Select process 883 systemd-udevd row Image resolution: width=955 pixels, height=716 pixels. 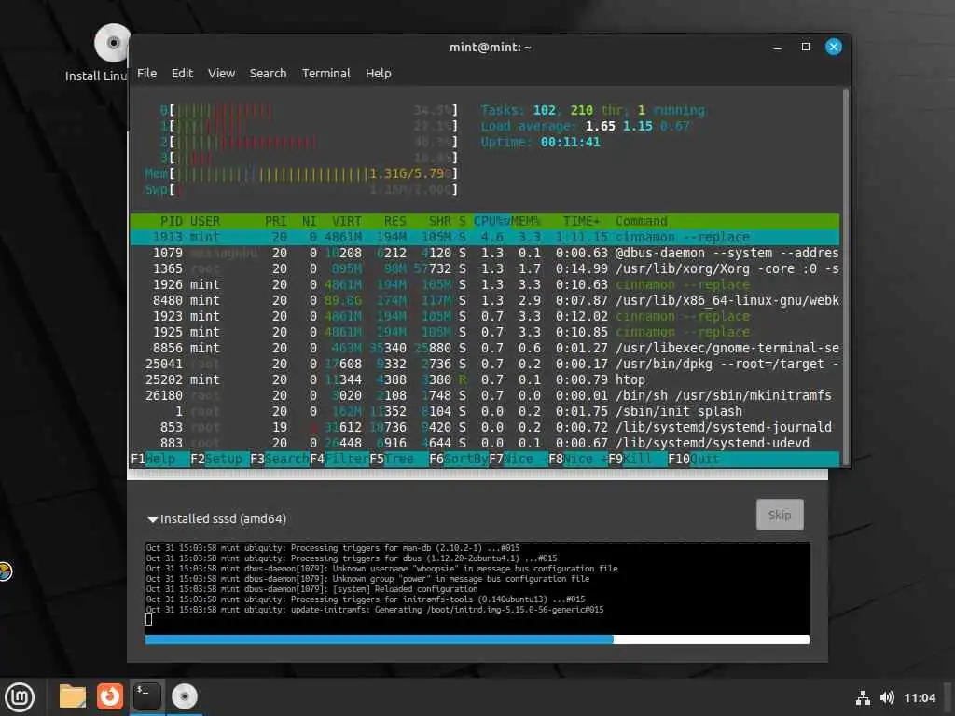(x=484, y=443)
